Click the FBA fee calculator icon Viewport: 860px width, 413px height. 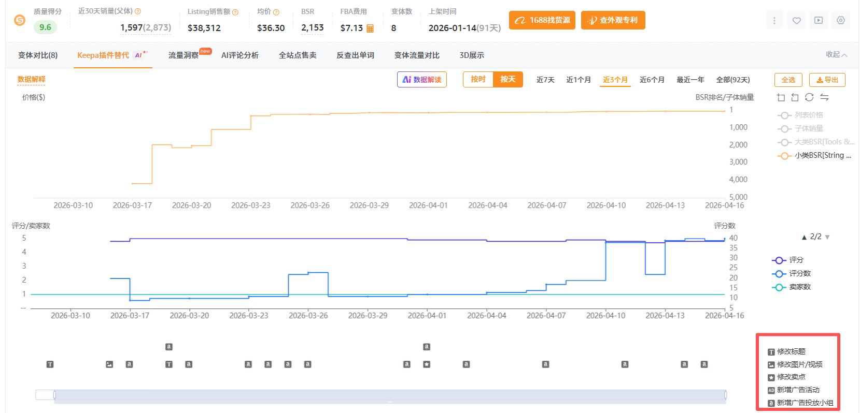(370, 28)
